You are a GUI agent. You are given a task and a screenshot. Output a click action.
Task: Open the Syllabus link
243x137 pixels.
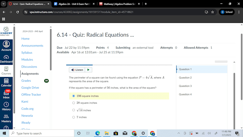27,53
